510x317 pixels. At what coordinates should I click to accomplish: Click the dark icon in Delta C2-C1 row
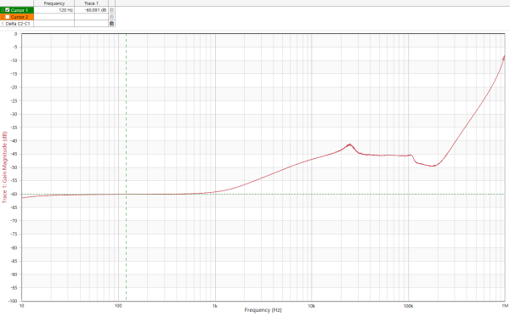pos(111,24)
